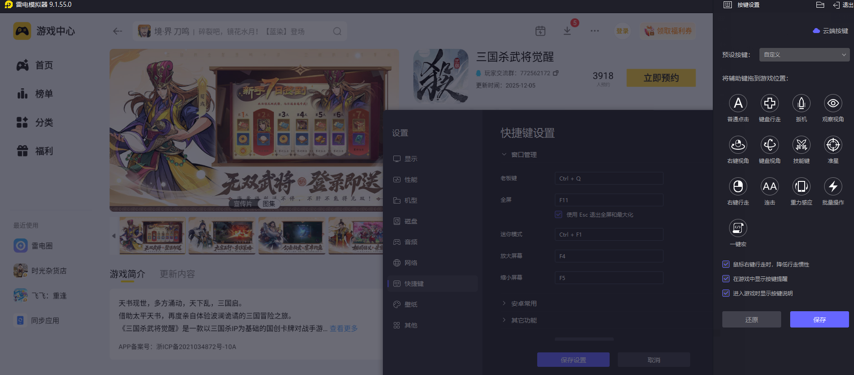This screenshot has height=375, width=854.
Task: Open the 云端按键 cloud keymap
Action: click(x=830, y=31)
